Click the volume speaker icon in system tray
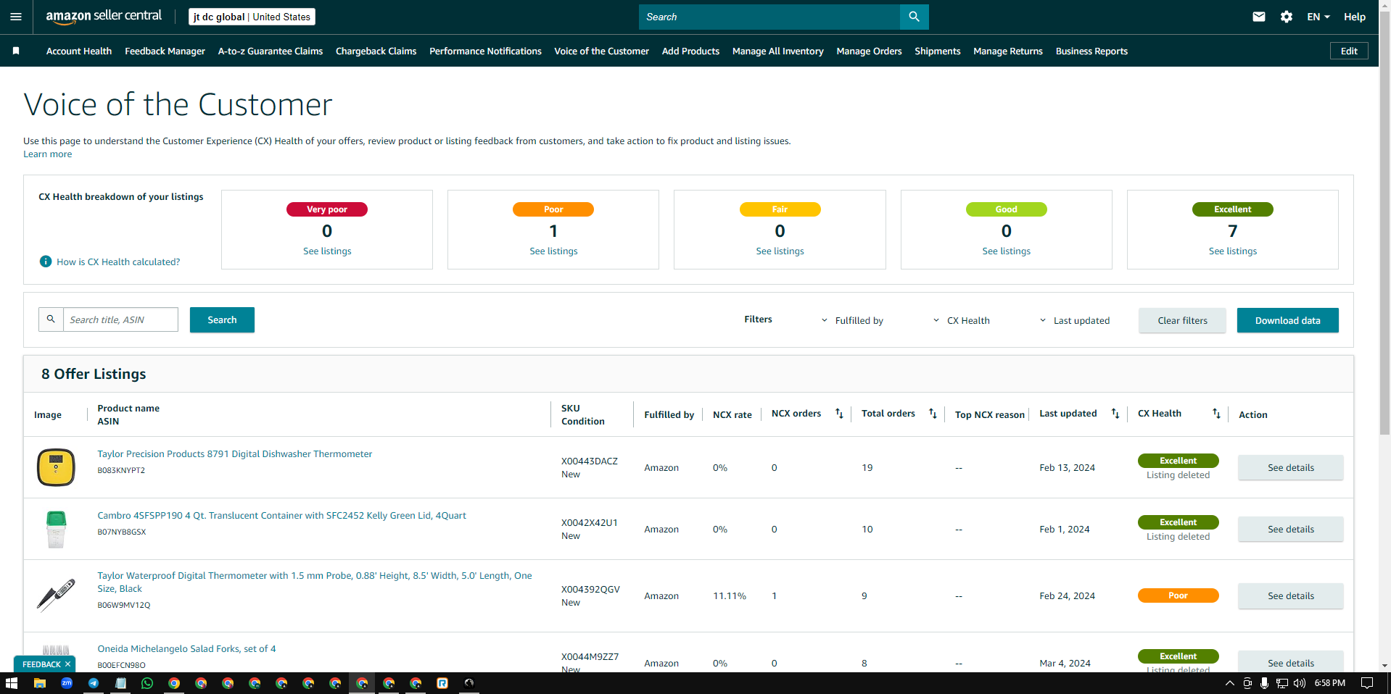This screenshot has height=694, width=1391. coord(1300,683)
